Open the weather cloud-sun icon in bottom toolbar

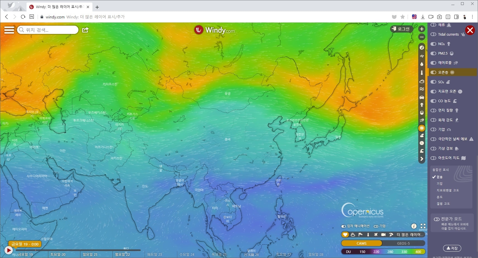tap(353, 235)
